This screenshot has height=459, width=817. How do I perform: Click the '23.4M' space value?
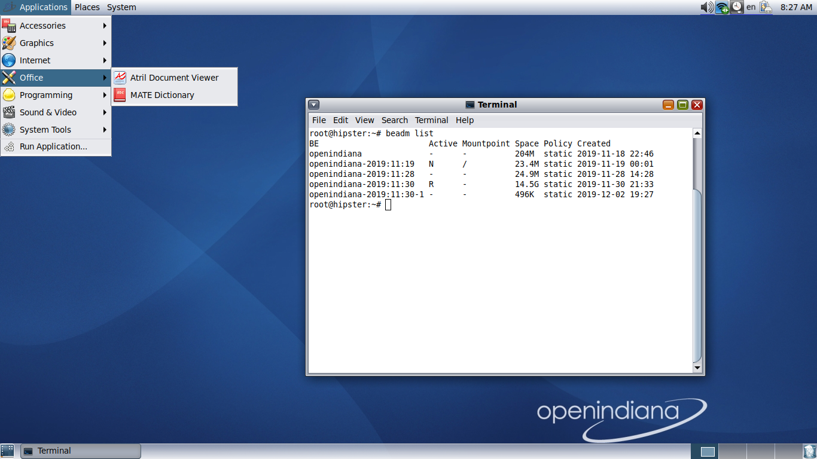pyautogui.click(x=527, y=164)
